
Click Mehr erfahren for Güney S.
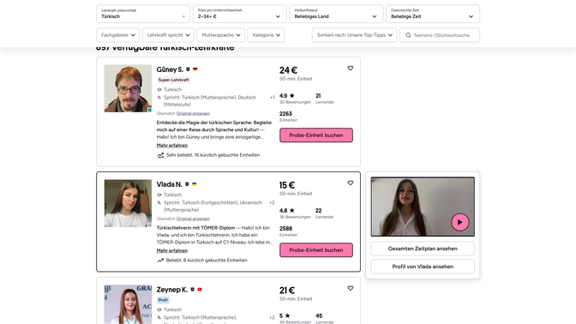pos(172,146)
